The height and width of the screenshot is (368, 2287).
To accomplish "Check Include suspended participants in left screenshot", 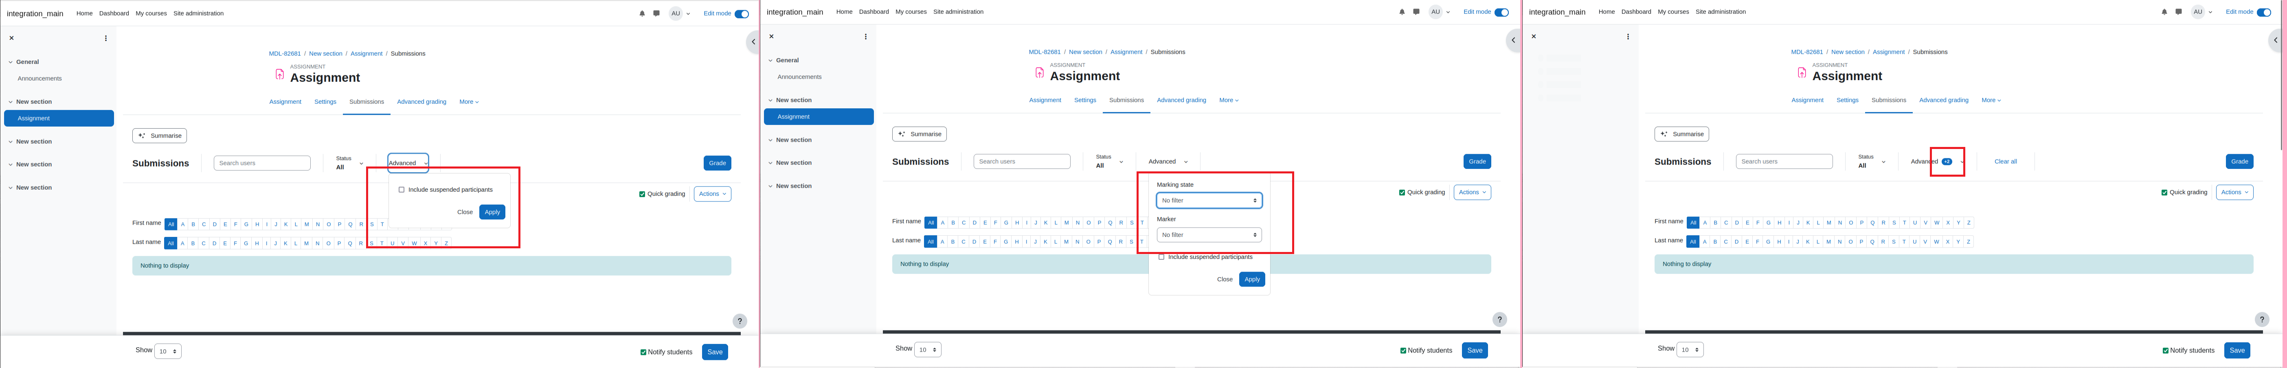I will [x=401, y=190].
